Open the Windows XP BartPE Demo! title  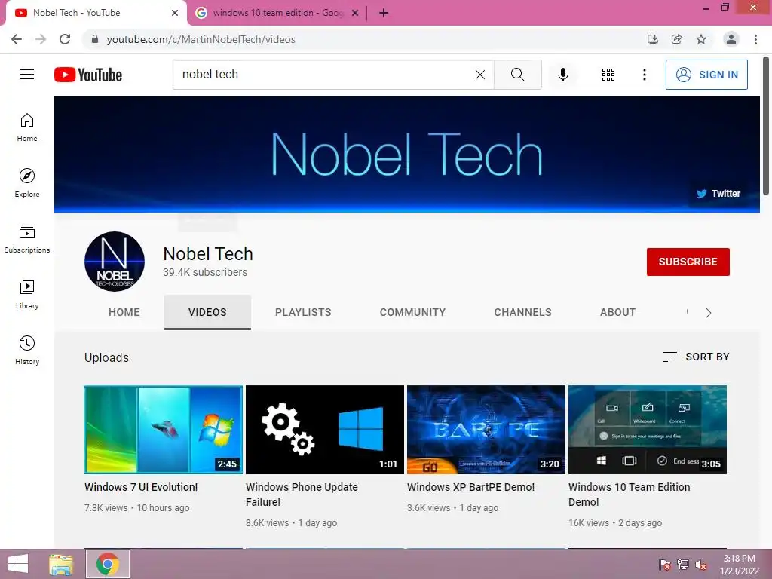pos(470,487)
